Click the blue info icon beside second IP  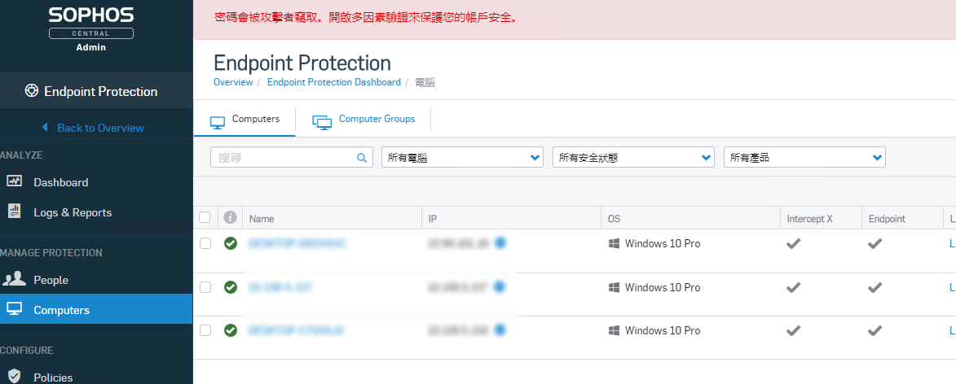(500, 286)
